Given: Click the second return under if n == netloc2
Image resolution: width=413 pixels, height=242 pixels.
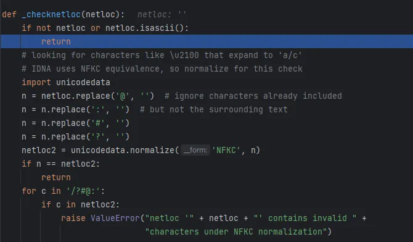Looking at the screenshot, I should click(x=56, y=178).
